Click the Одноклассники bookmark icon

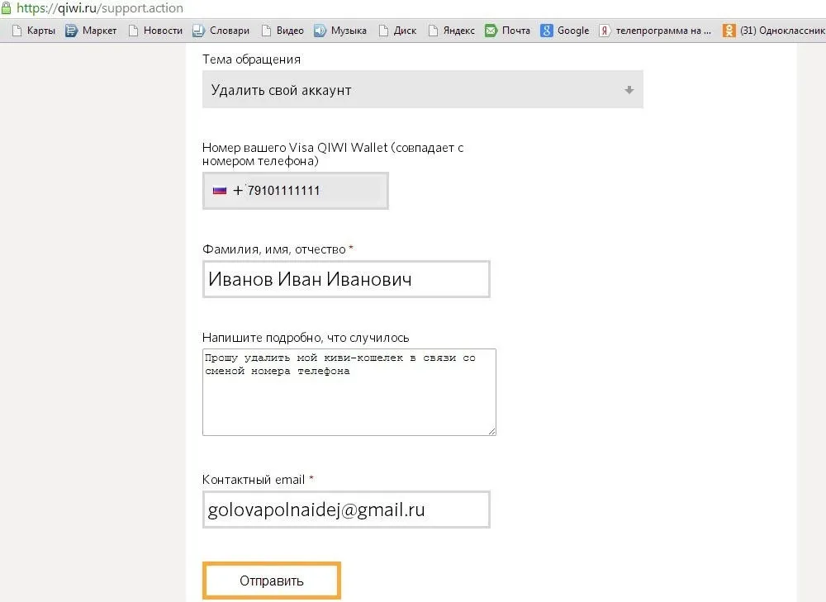coord(729,31)
